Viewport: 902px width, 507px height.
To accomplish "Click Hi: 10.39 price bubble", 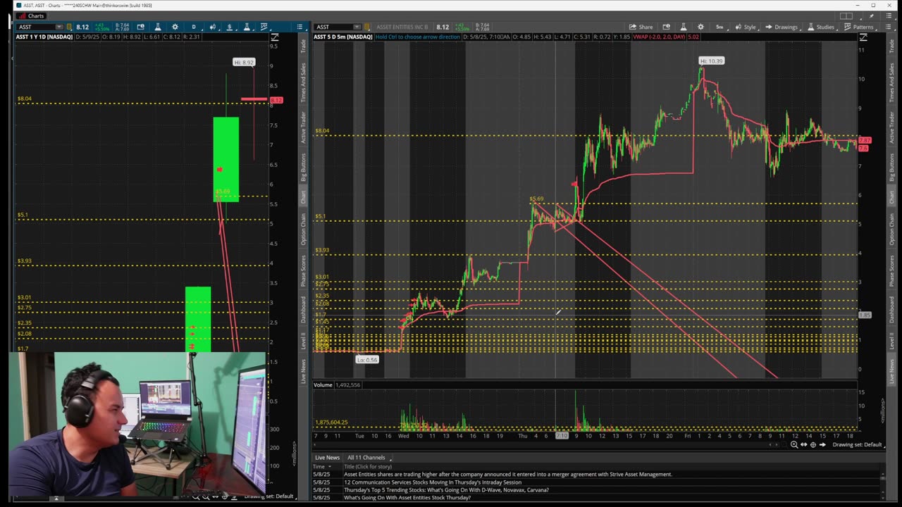I will (711, 61).
